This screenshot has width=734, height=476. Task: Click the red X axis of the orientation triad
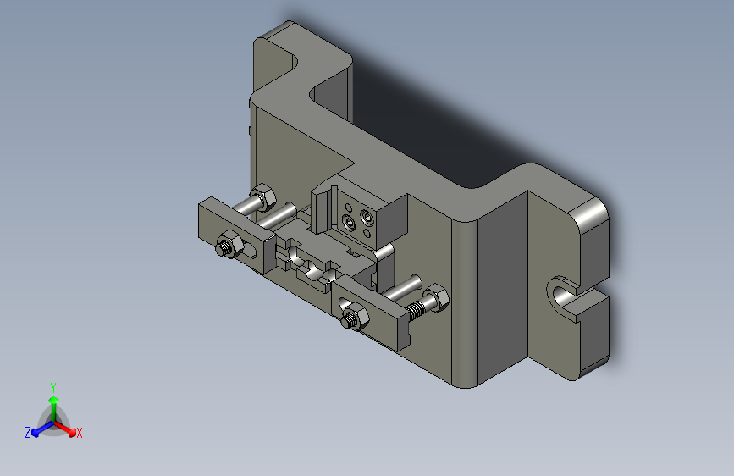click(x=65, y=429)
